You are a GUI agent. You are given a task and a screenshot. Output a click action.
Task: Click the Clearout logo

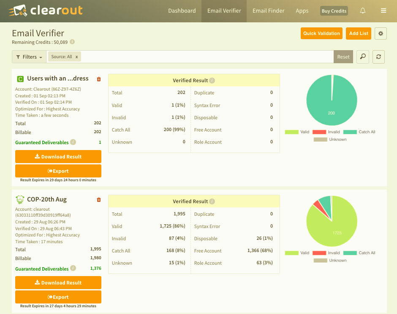tap(46, 11)
